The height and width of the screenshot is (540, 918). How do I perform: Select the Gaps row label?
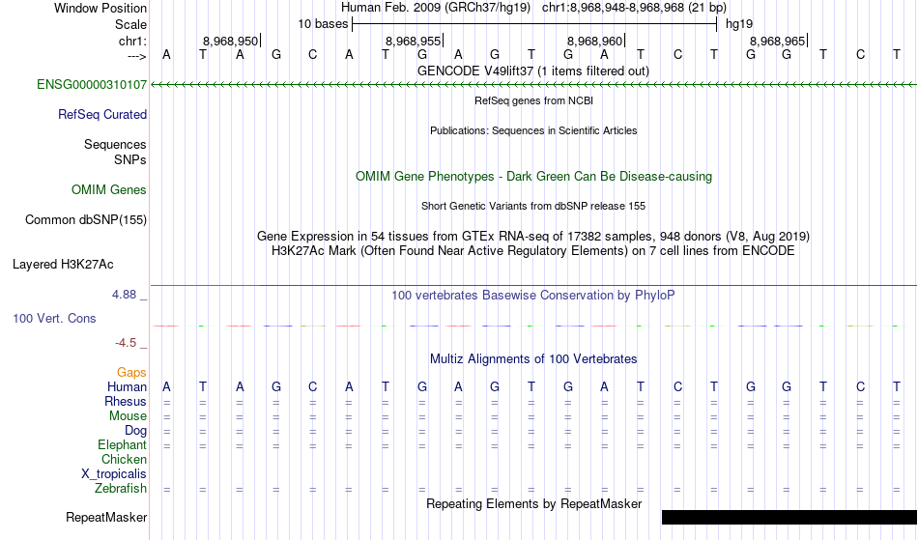[x=131, y=373]
